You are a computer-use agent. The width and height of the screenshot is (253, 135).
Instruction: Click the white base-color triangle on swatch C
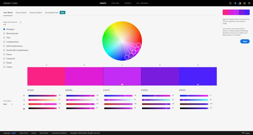122,84
